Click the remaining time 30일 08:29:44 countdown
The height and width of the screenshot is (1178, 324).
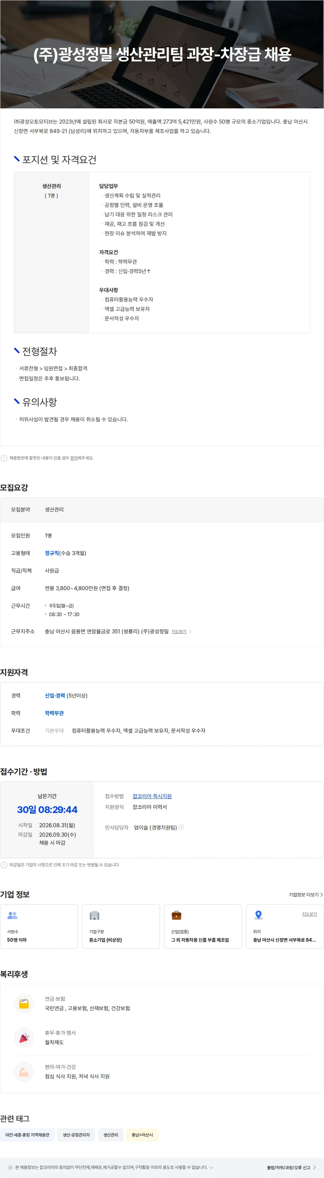[47, 809]
